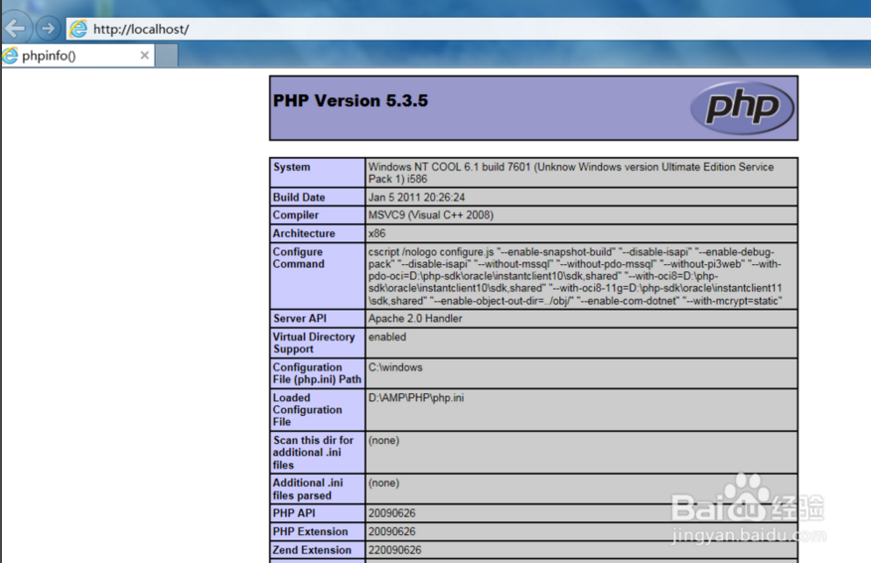Click the PHP API label
This screenshot has height=563, width=871.
[x=294, y=513]
